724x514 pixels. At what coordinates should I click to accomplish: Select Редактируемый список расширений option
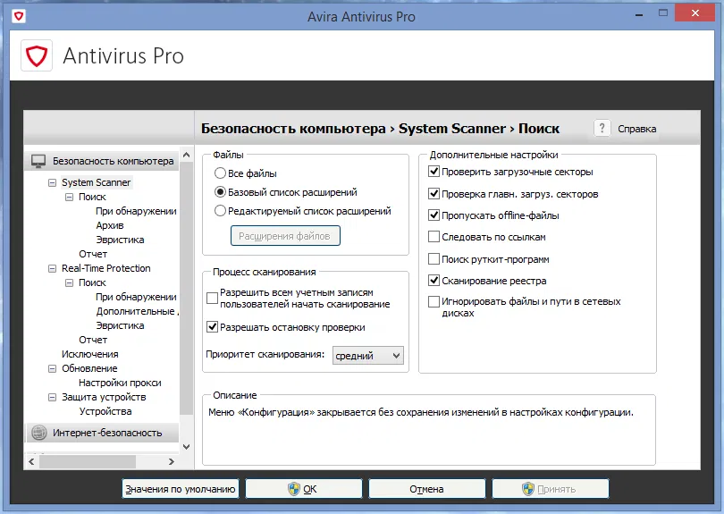[220, 211]
